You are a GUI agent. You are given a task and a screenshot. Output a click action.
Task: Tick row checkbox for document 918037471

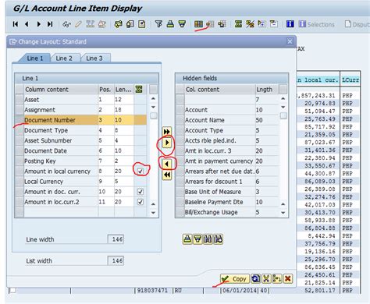(12, 290)
